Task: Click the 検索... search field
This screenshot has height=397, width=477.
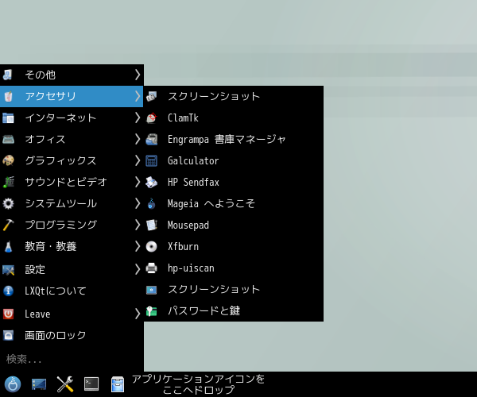Action: [x=72, y=359]
